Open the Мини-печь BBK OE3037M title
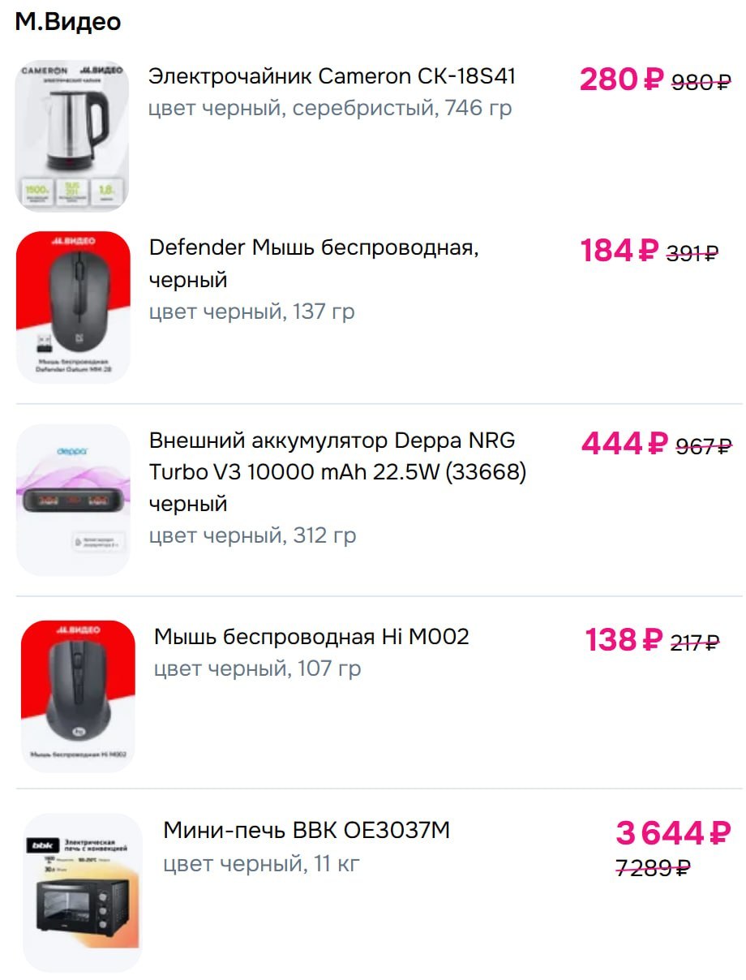 (307, 831)
